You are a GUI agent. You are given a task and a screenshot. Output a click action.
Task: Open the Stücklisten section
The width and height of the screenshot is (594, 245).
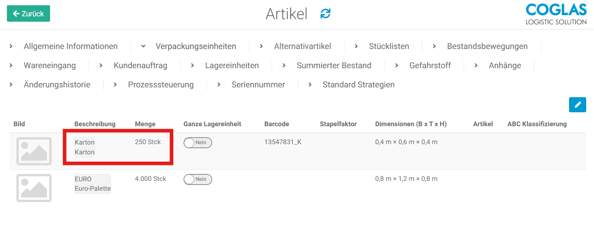coord(389,47)
